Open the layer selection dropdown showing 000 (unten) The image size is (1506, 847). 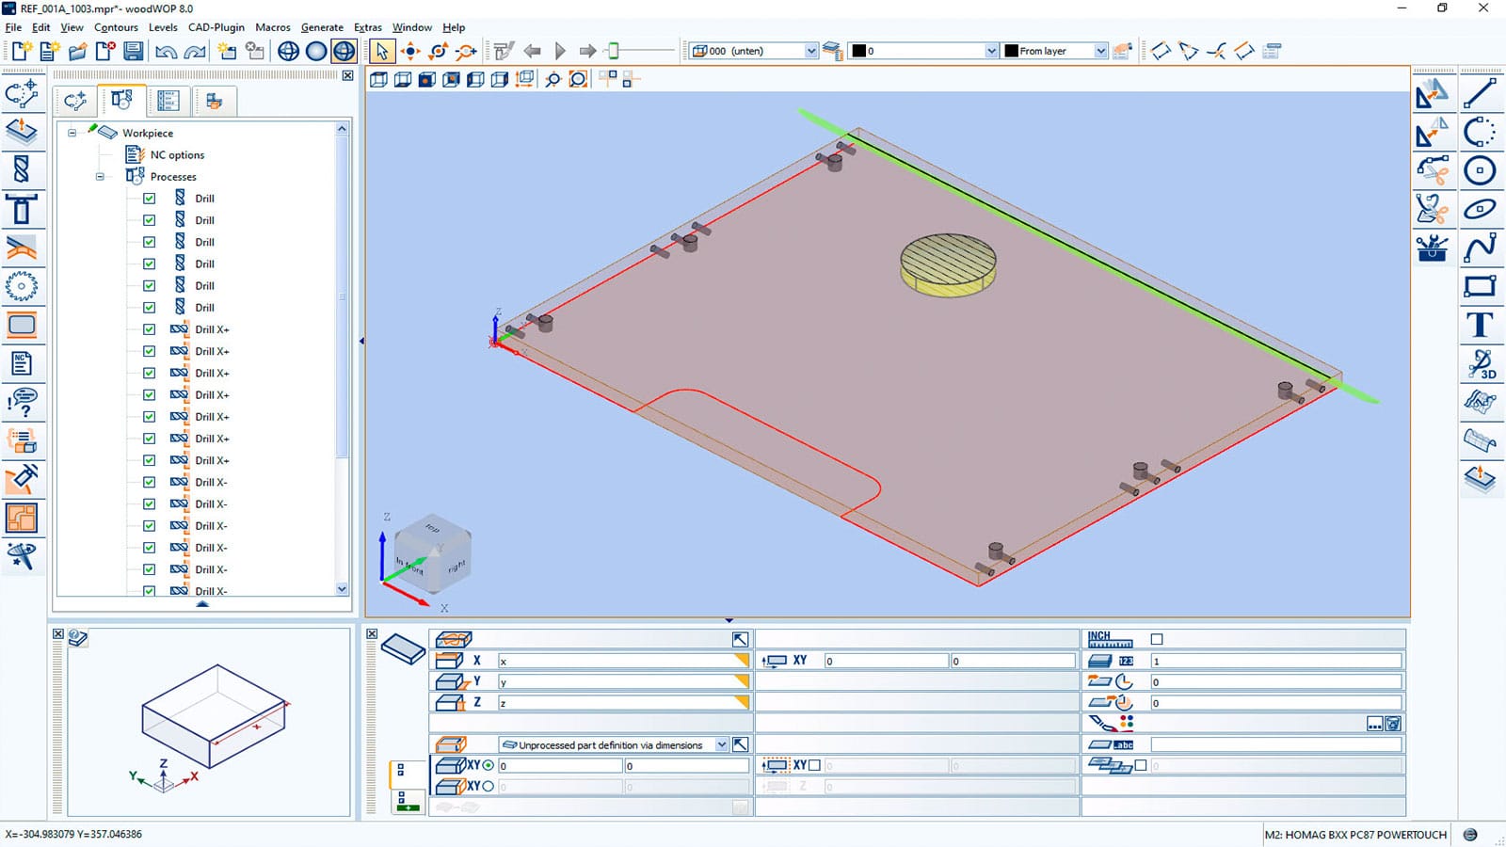point(810,51)
